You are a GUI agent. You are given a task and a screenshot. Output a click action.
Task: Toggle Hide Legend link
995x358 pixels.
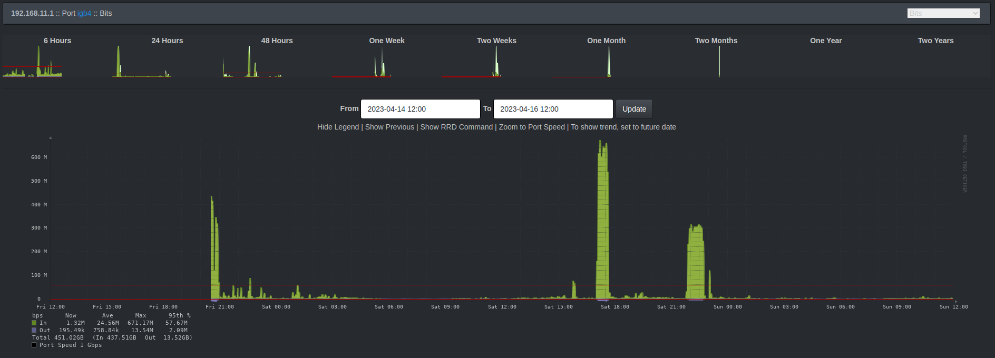click(338, 127)
